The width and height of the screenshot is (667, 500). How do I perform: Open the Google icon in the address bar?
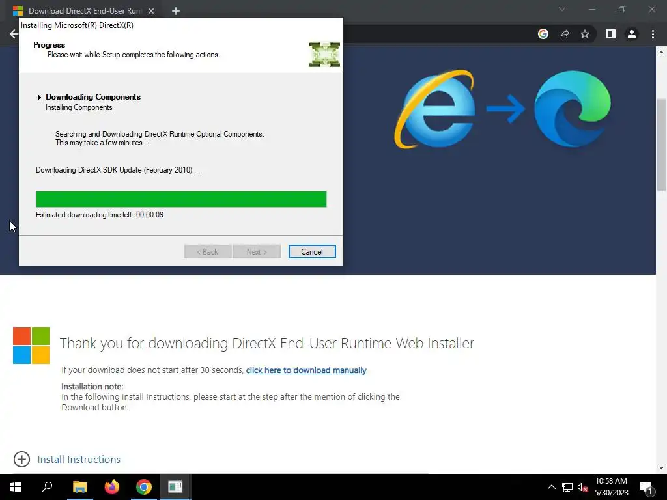(543, 34)
